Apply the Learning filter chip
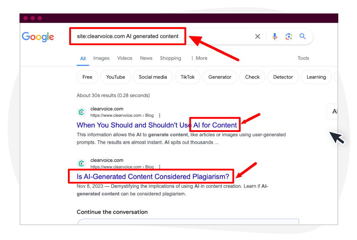Screen dimensions: 357x240 316,77
